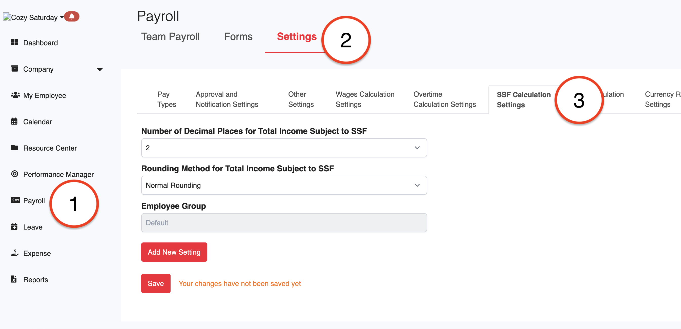Click the Resource Center folder icon
681x329 pixels.
tap(14, 148)
